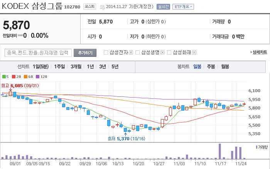
Task: Remove 삼성전자 with its x icon
Action: [x=131, y=53]
